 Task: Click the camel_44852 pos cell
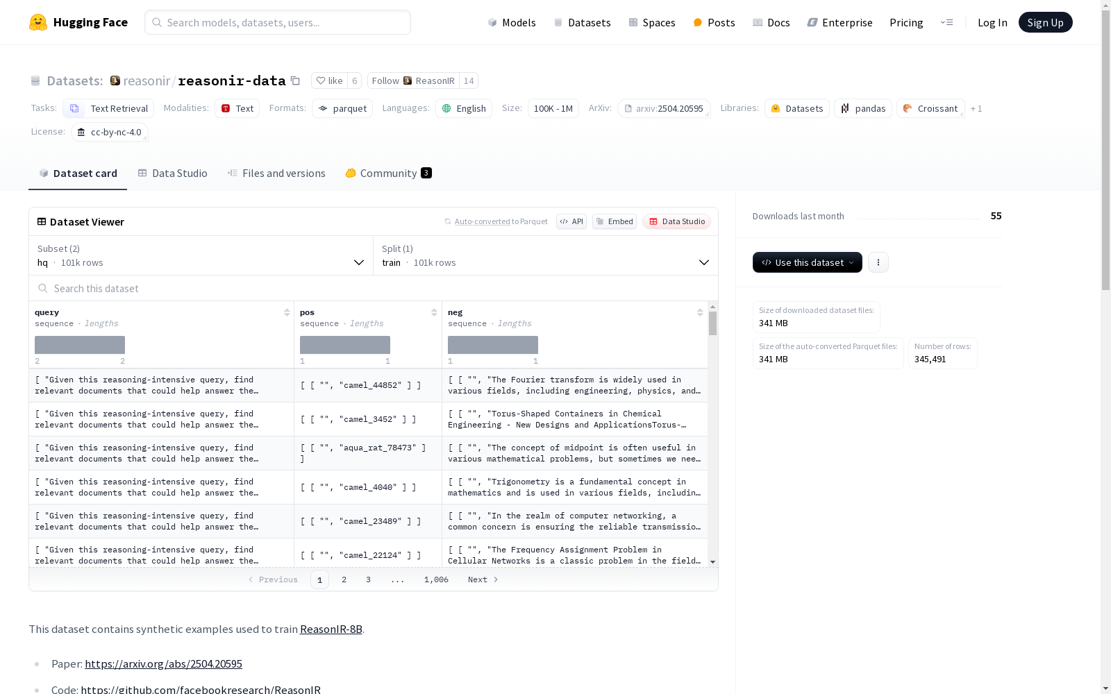point(368,385)
